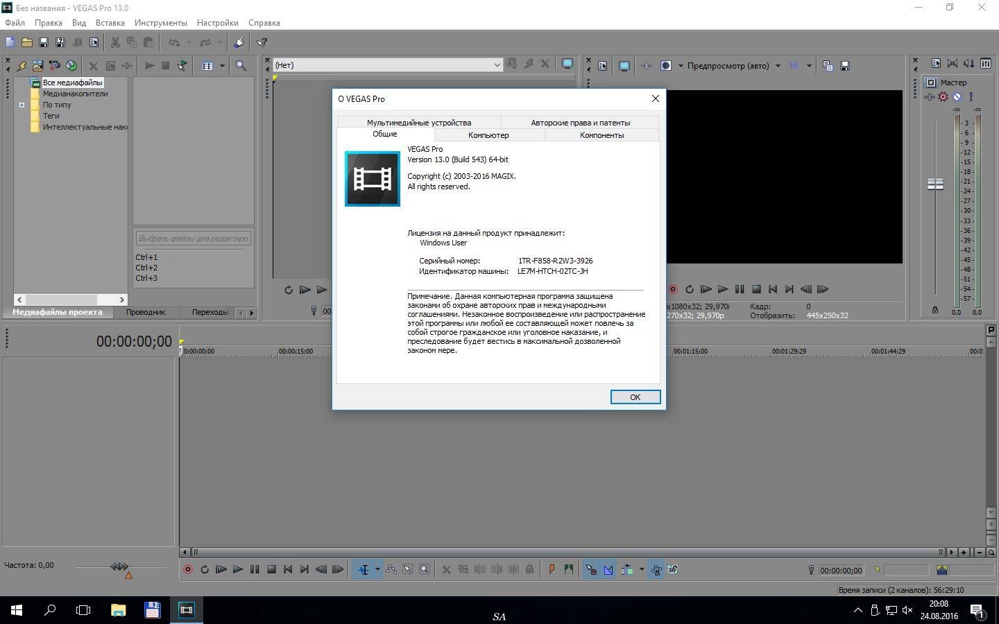Expand the По типу tree node
Screen dimensions: 999x624
pos(22,105)
